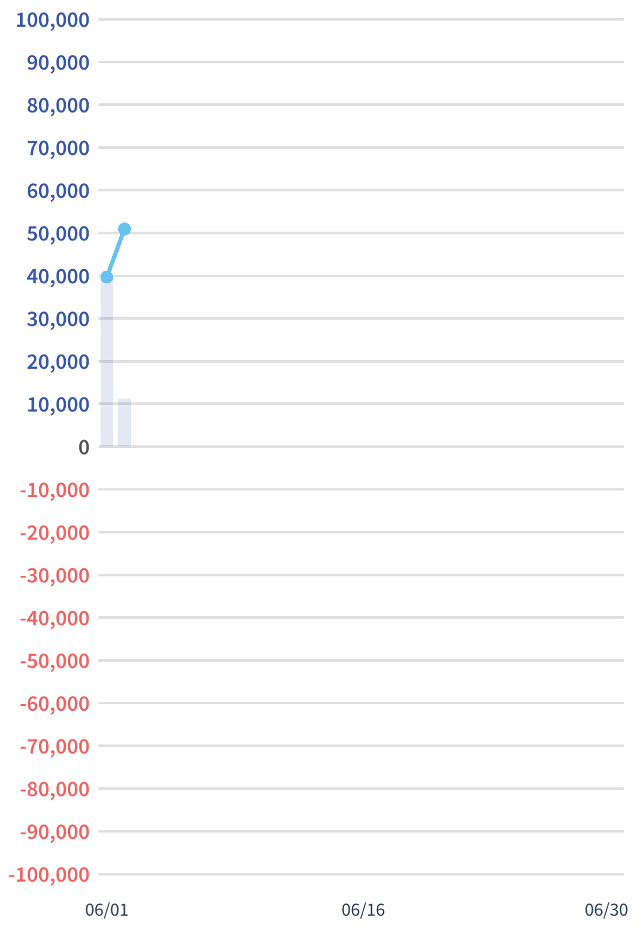Click the 06/01 date label
641x944 pixels.
(x=107, y=910)
